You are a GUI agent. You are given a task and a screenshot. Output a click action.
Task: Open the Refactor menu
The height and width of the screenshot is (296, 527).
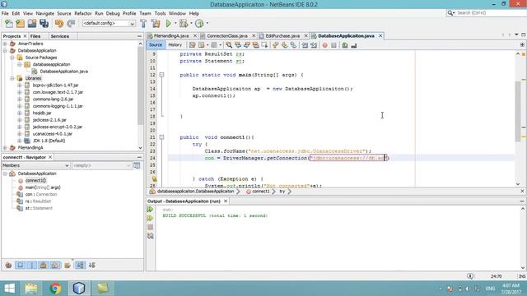coord(83,13)
